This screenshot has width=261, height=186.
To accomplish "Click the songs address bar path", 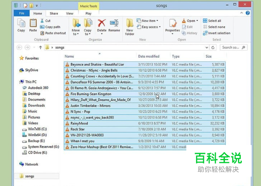I will tap(60, 47).
